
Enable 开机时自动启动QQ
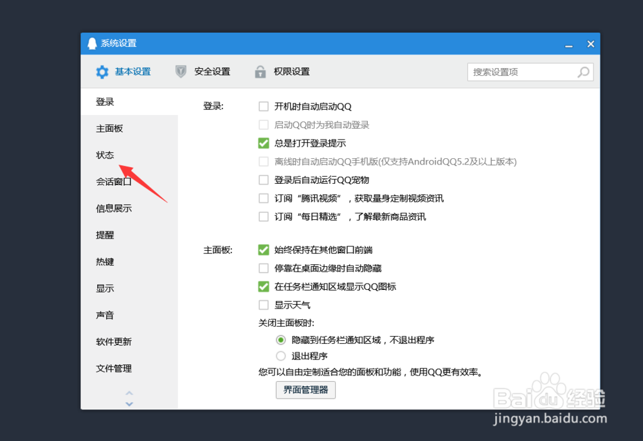(263, 105)
